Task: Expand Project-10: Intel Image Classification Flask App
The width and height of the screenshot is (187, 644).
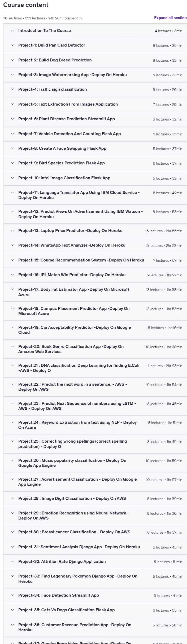Action: tap(95, 178)
